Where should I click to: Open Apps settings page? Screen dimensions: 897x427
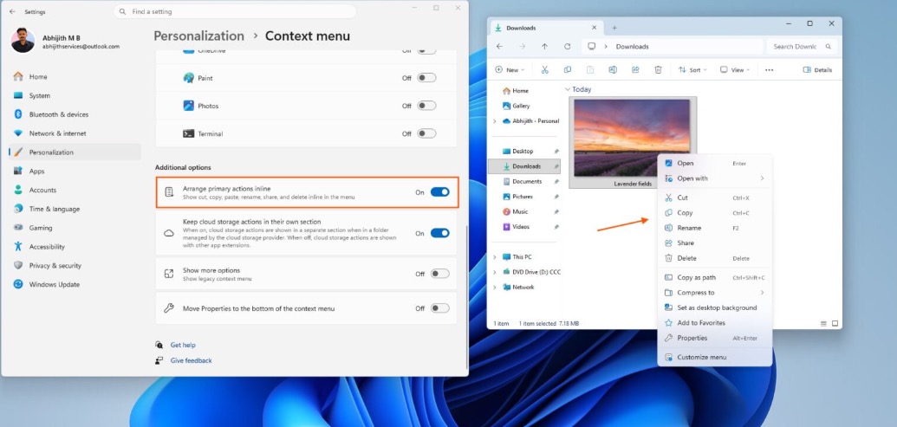click(x=75, y=171)
